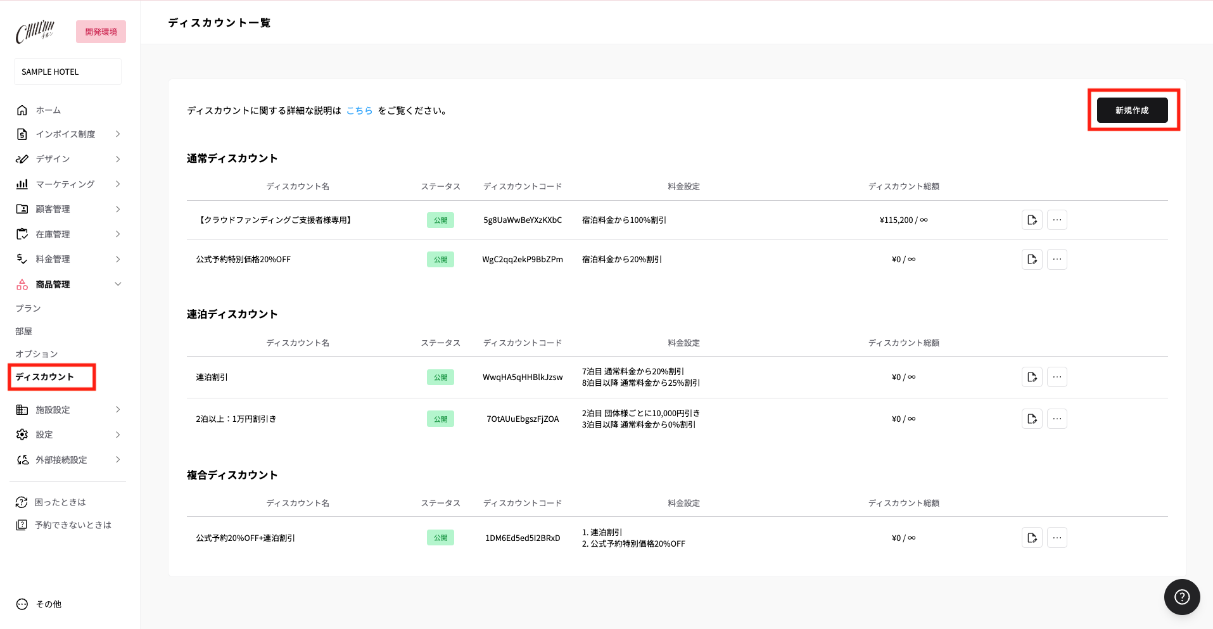Click discount code WwqHA5qHHBlkJzsw
The height and width of the screenshot is (629, 1213).
coord(523,377)
